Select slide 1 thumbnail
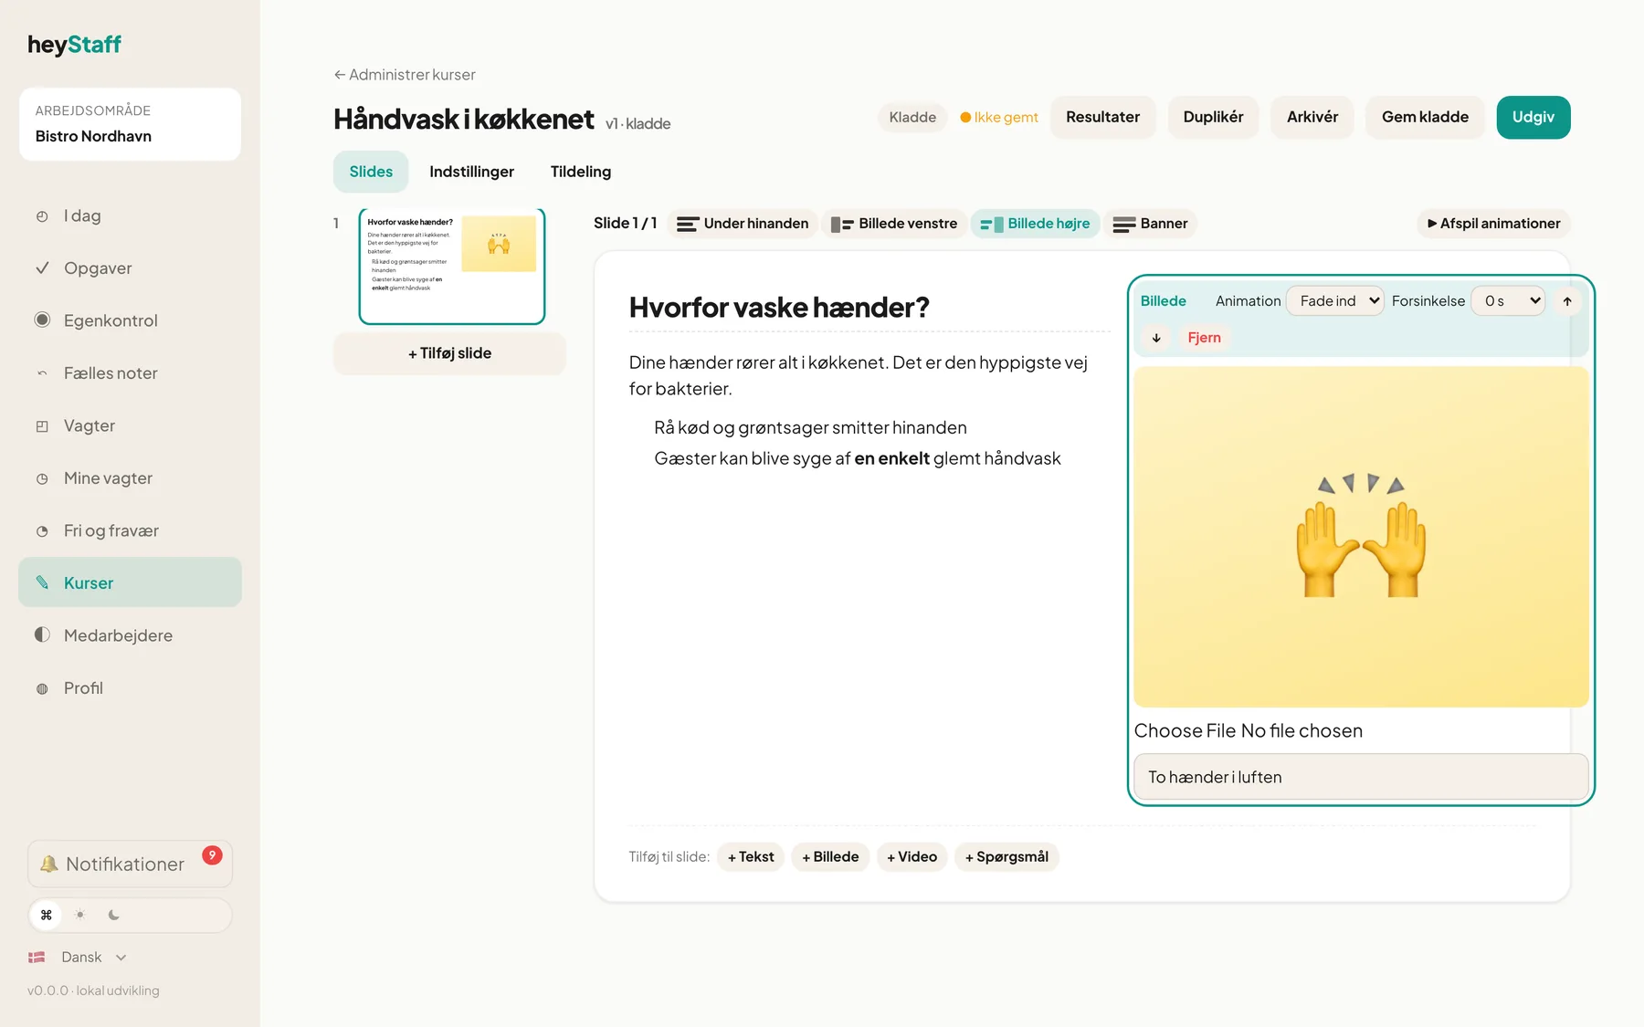This screenshot has width=1644, height=1027. (452, 267)
